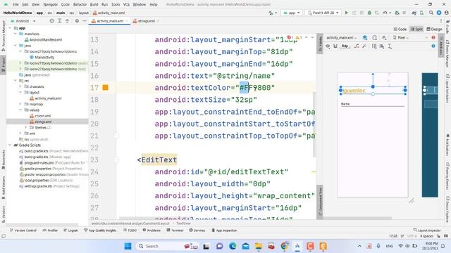Open the Refactor menu
451x253 pixels.
(x=80, y=4)
